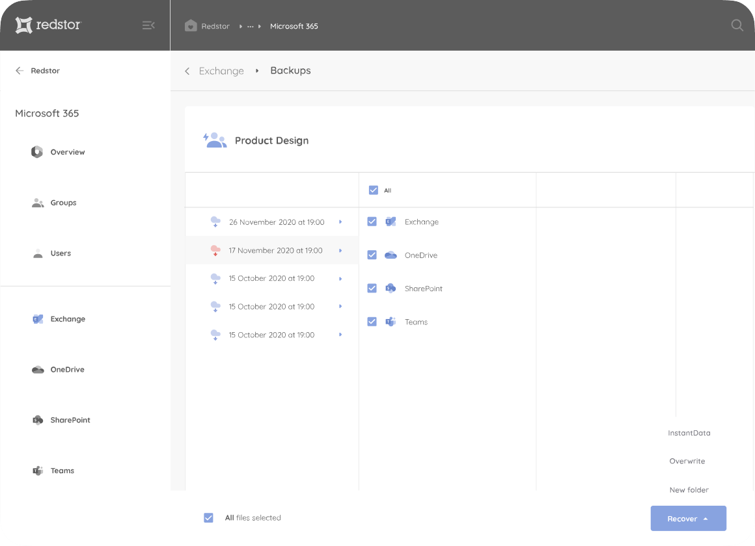Click the back arrow next to Redstor
The image size is (755, 546).
pos(20,71)
